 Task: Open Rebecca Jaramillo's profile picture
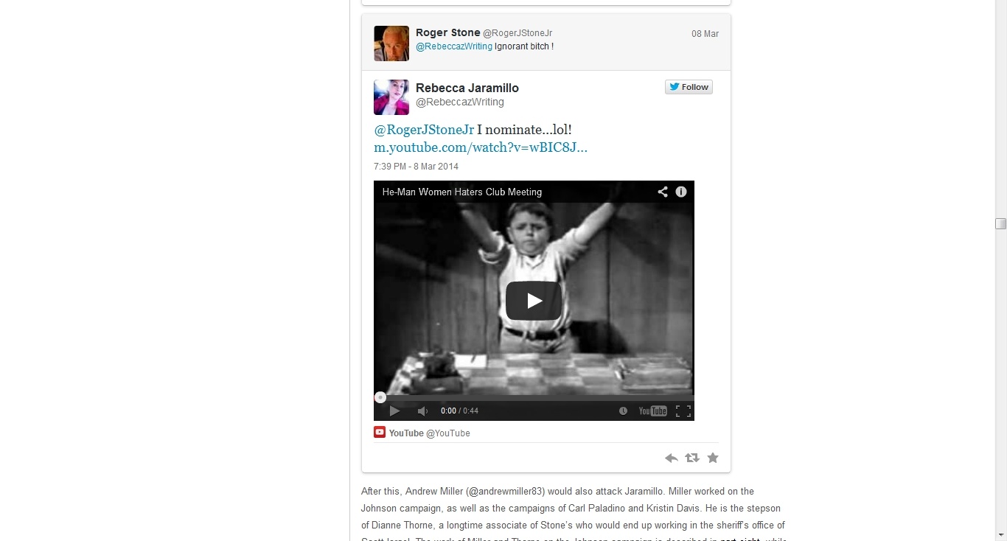[391, 97]
